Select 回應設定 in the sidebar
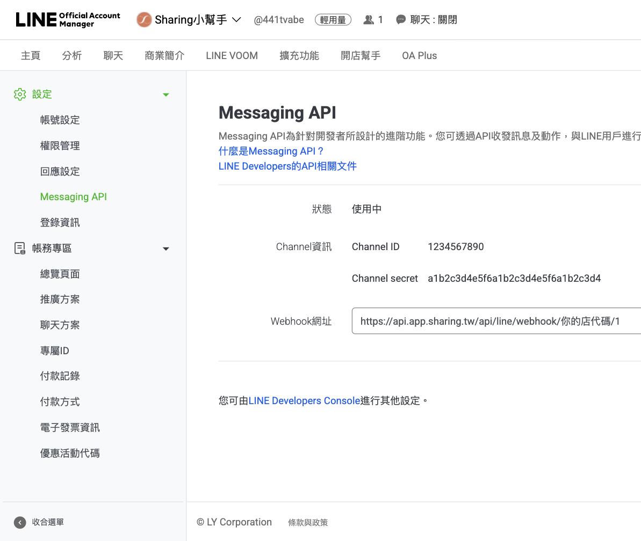Image resolution: width=641 pixels, height=541 pixels. (x=60, y=172)
